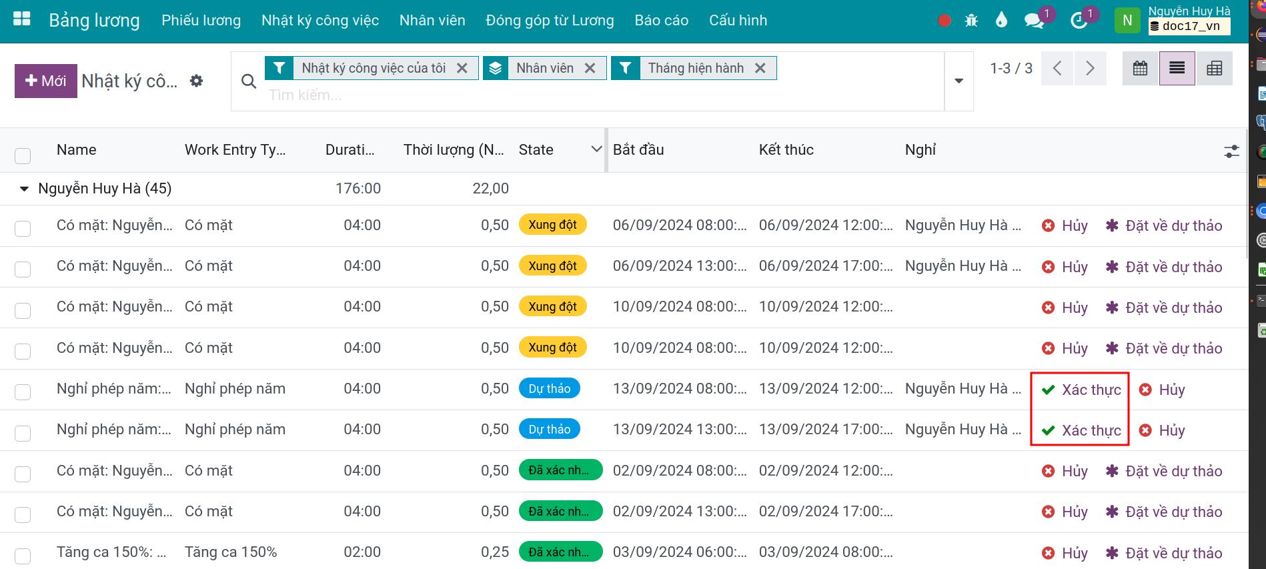Open the Báo cáo menu

(662, 21)
